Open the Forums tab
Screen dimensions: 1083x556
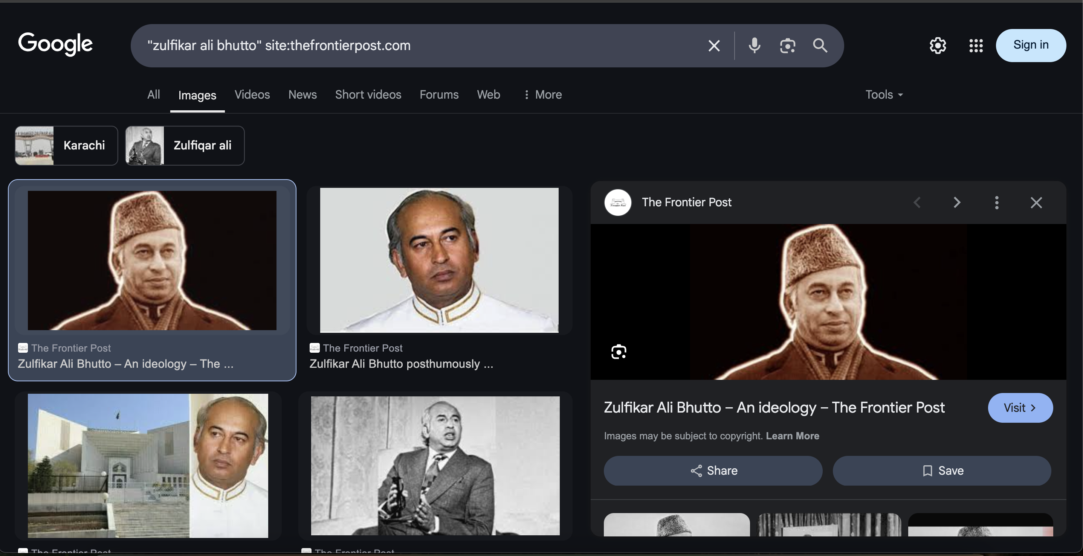coord(439,94)
